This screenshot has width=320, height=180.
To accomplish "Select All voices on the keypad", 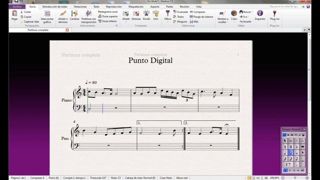I will (302, 170).
